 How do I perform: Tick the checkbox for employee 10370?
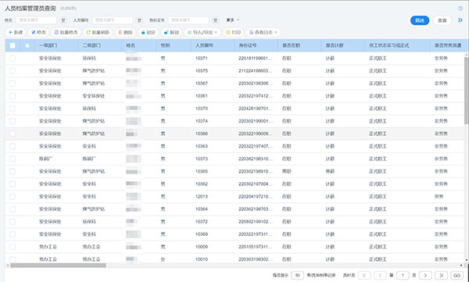(13, 109)
